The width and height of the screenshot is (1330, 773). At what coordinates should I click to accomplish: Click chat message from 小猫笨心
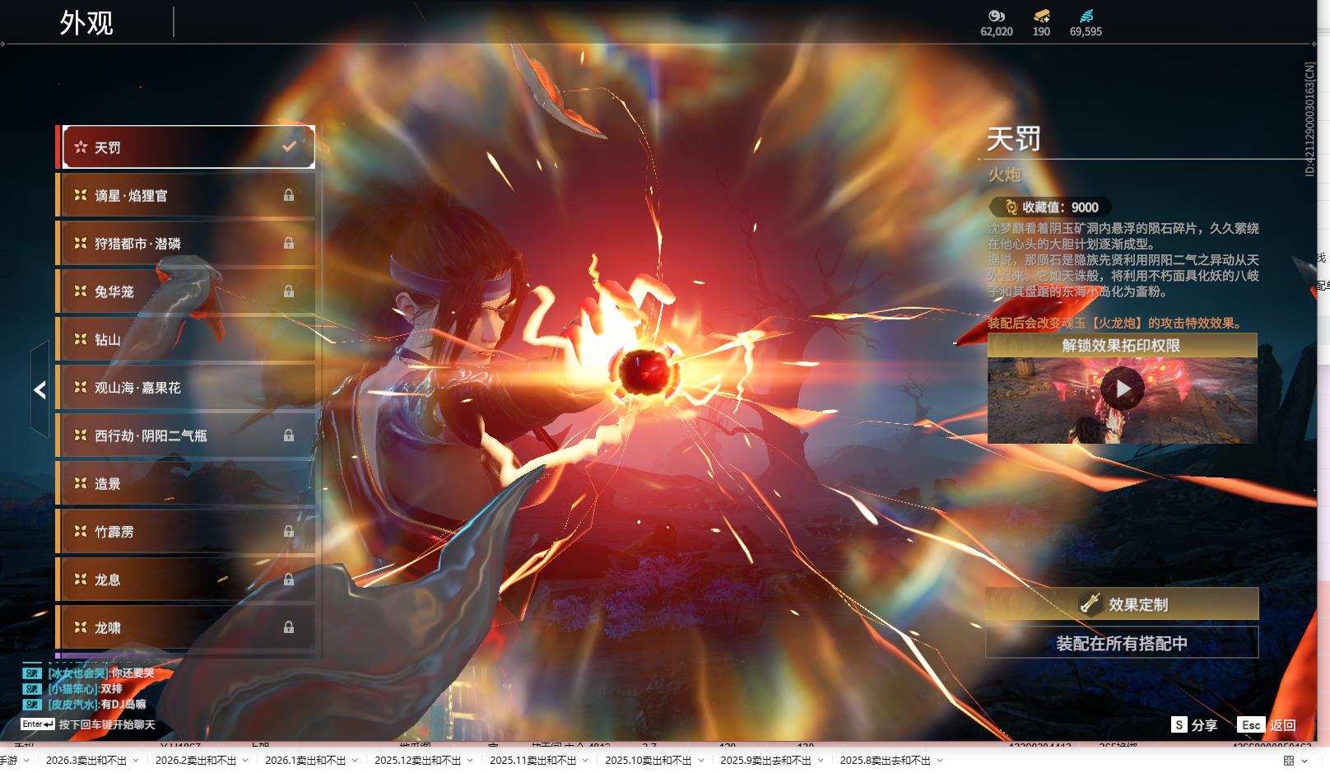click(86, 689)
